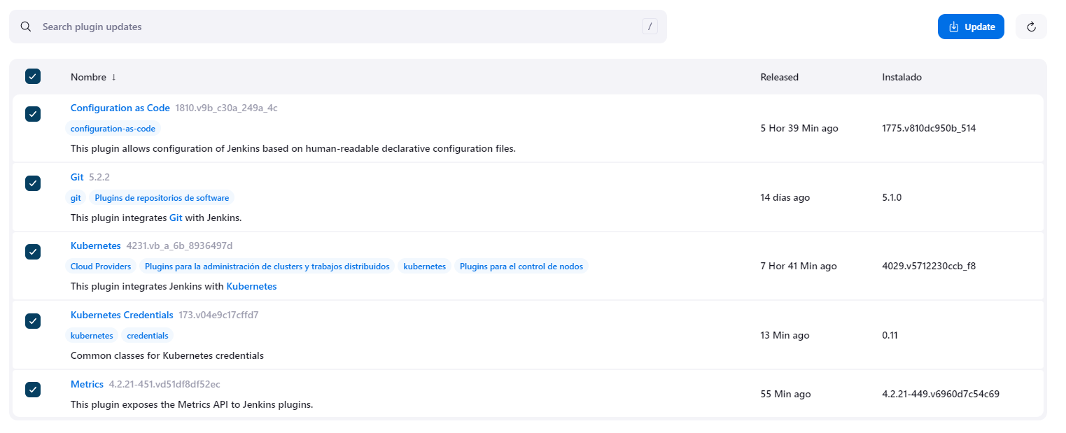Image resolution: width=1066 pixels, height=433 pixels.
Task: Uncheck the Configuration as Code plugin
Action: tap(33, 114)
